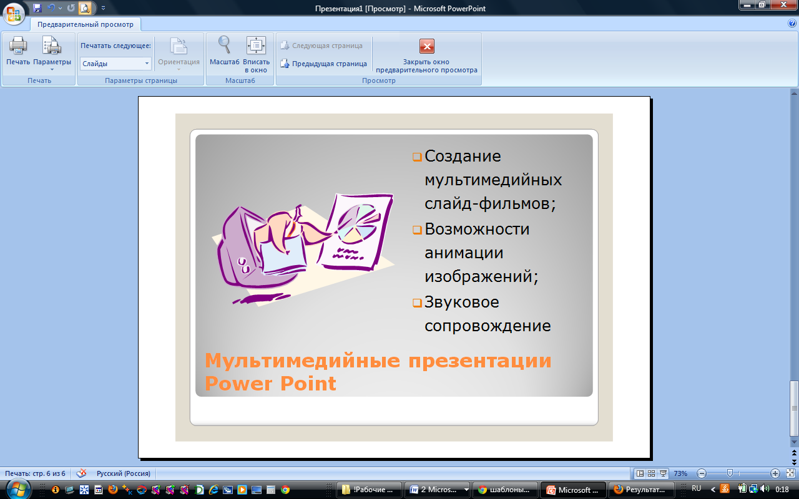The height and width of the screenshot is (499, 799).
Task: Open the Параметры print options dropdown
Action: [52, 54]
